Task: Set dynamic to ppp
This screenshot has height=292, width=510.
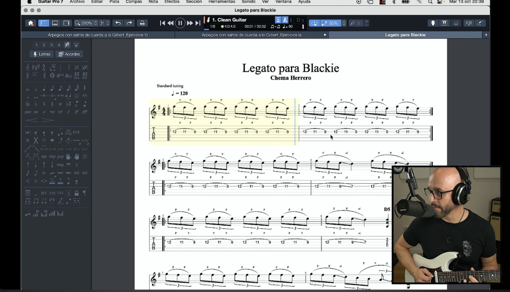Action: point(28,112)
